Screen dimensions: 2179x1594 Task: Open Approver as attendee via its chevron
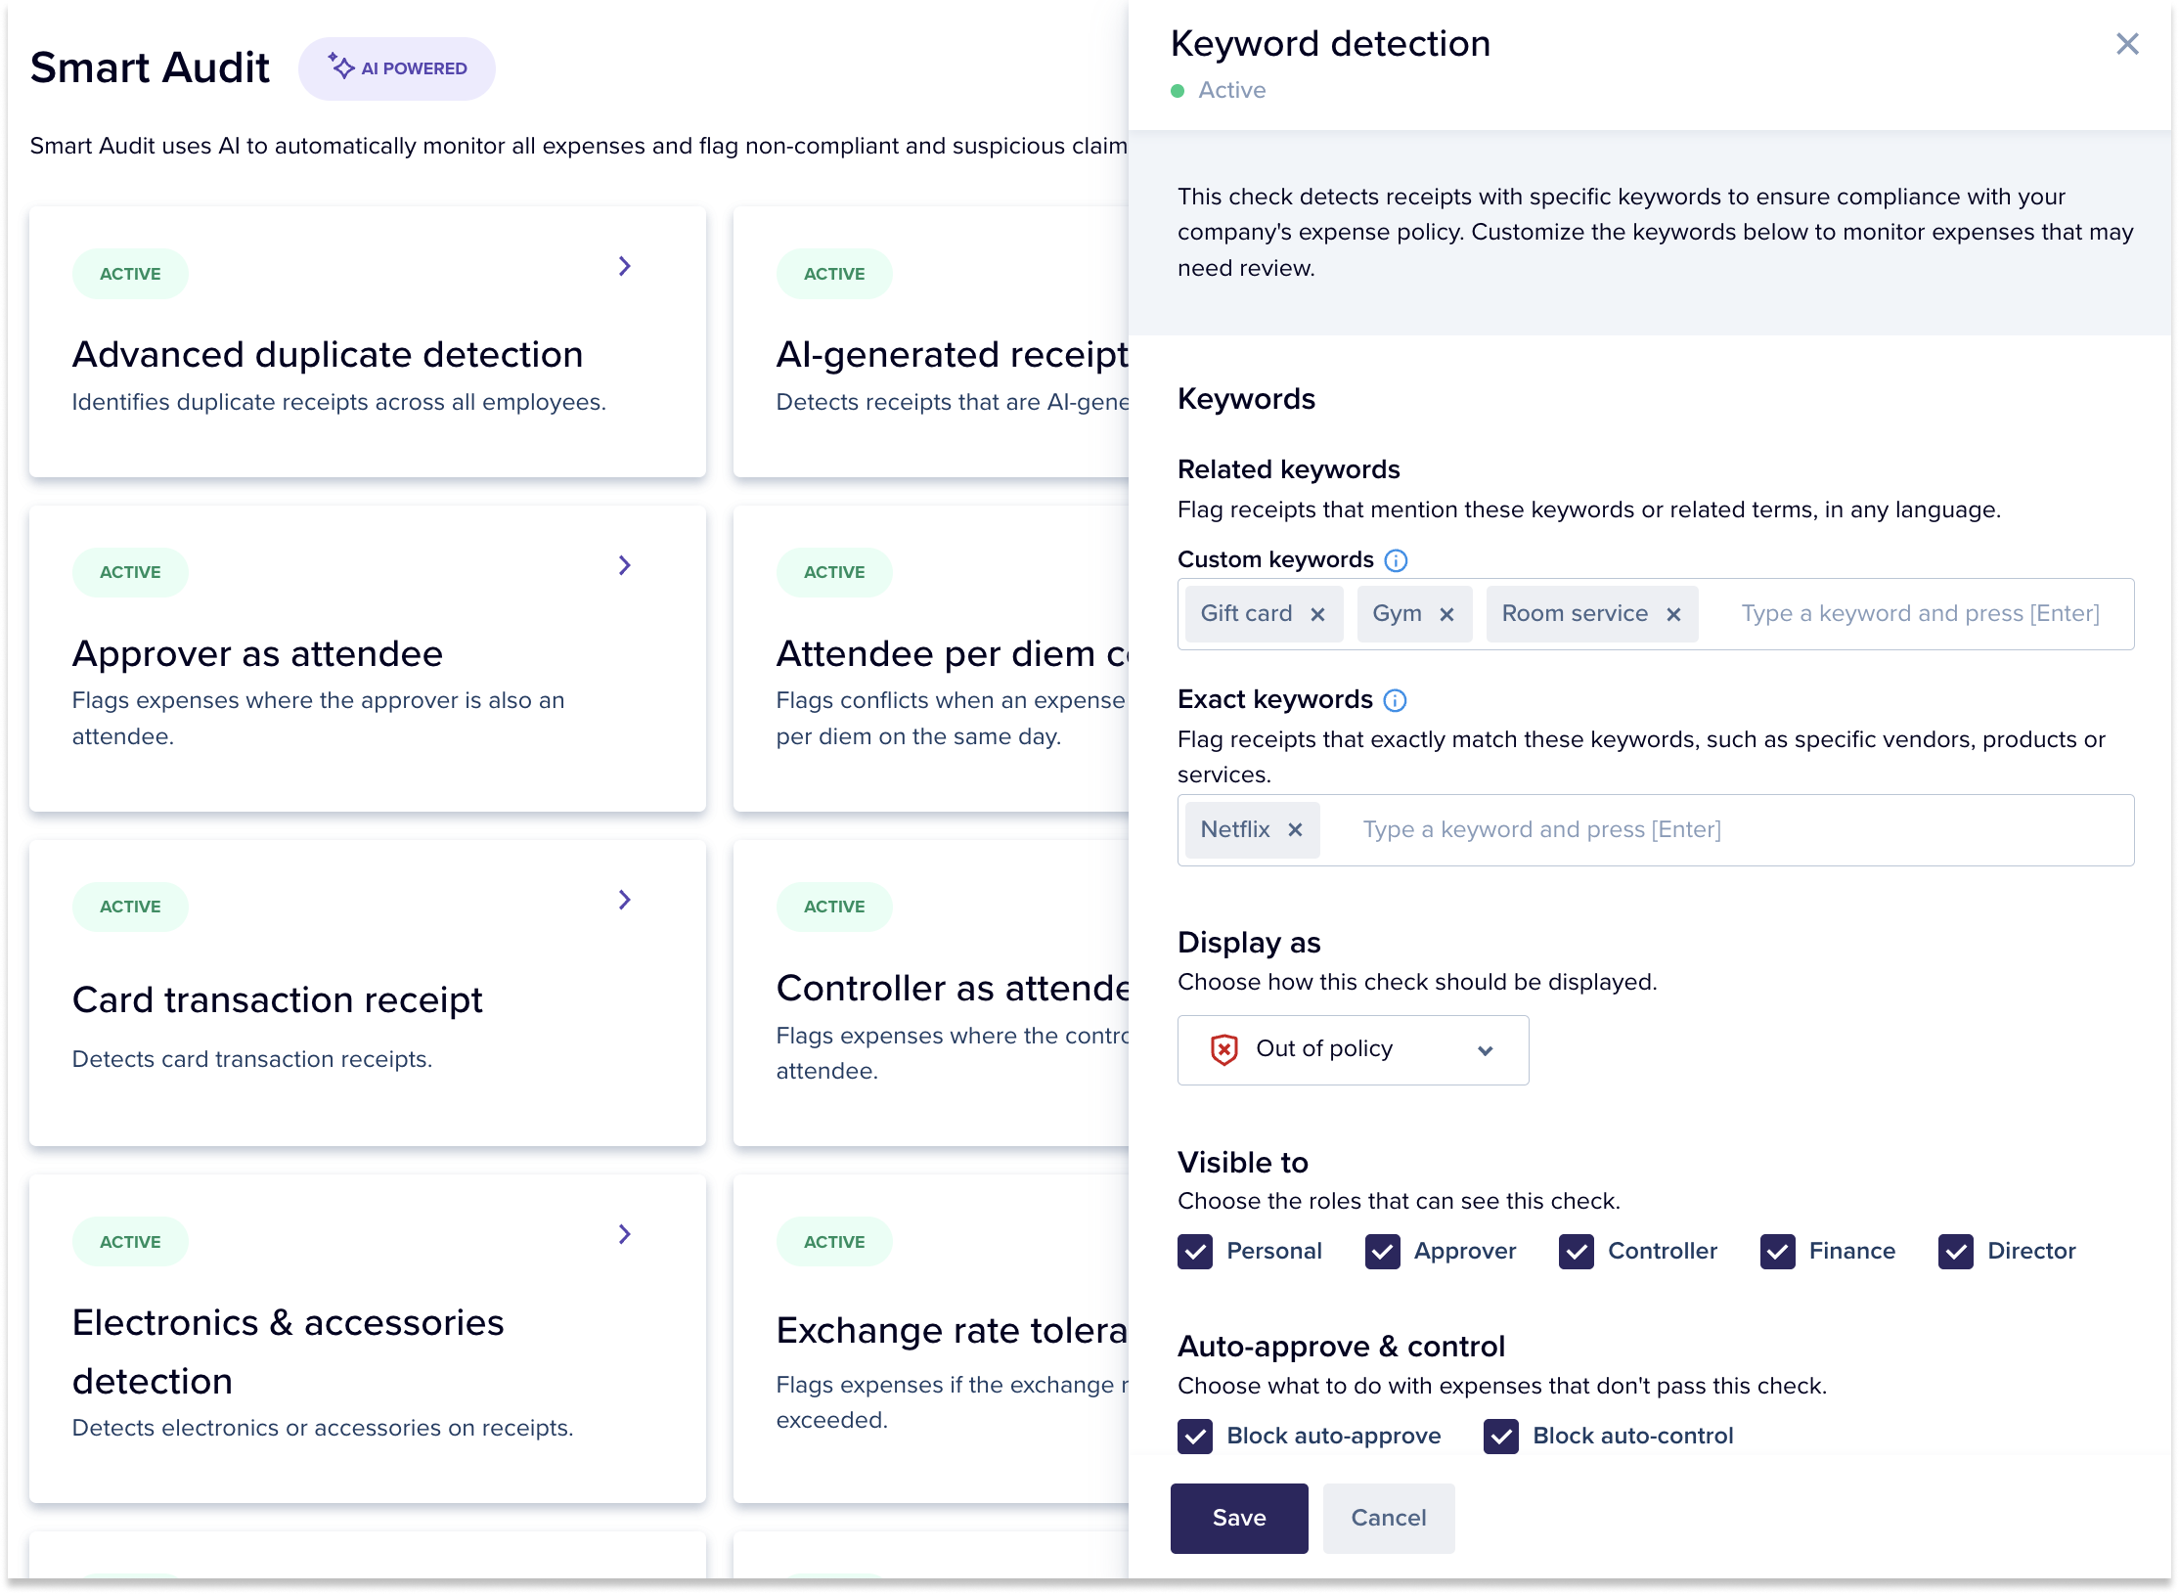click(x=624, y=565)
